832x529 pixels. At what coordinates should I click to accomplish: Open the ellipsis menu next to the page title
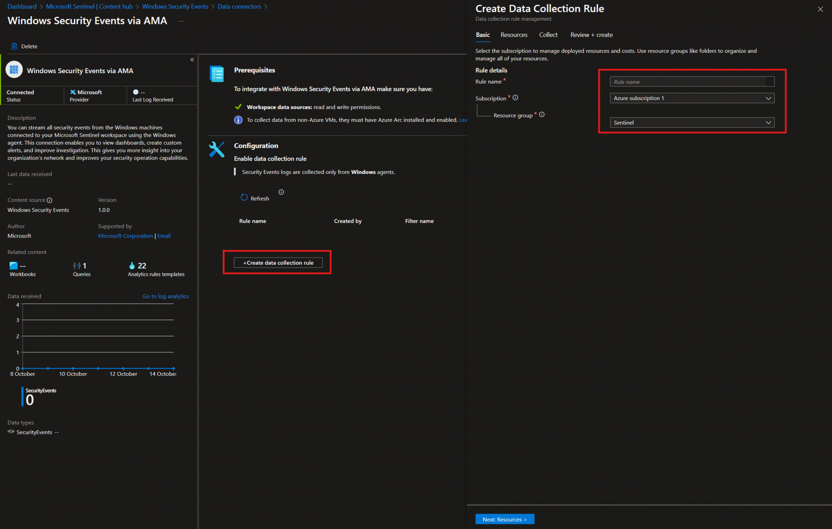pyautogui.click(x=181, y=22)
